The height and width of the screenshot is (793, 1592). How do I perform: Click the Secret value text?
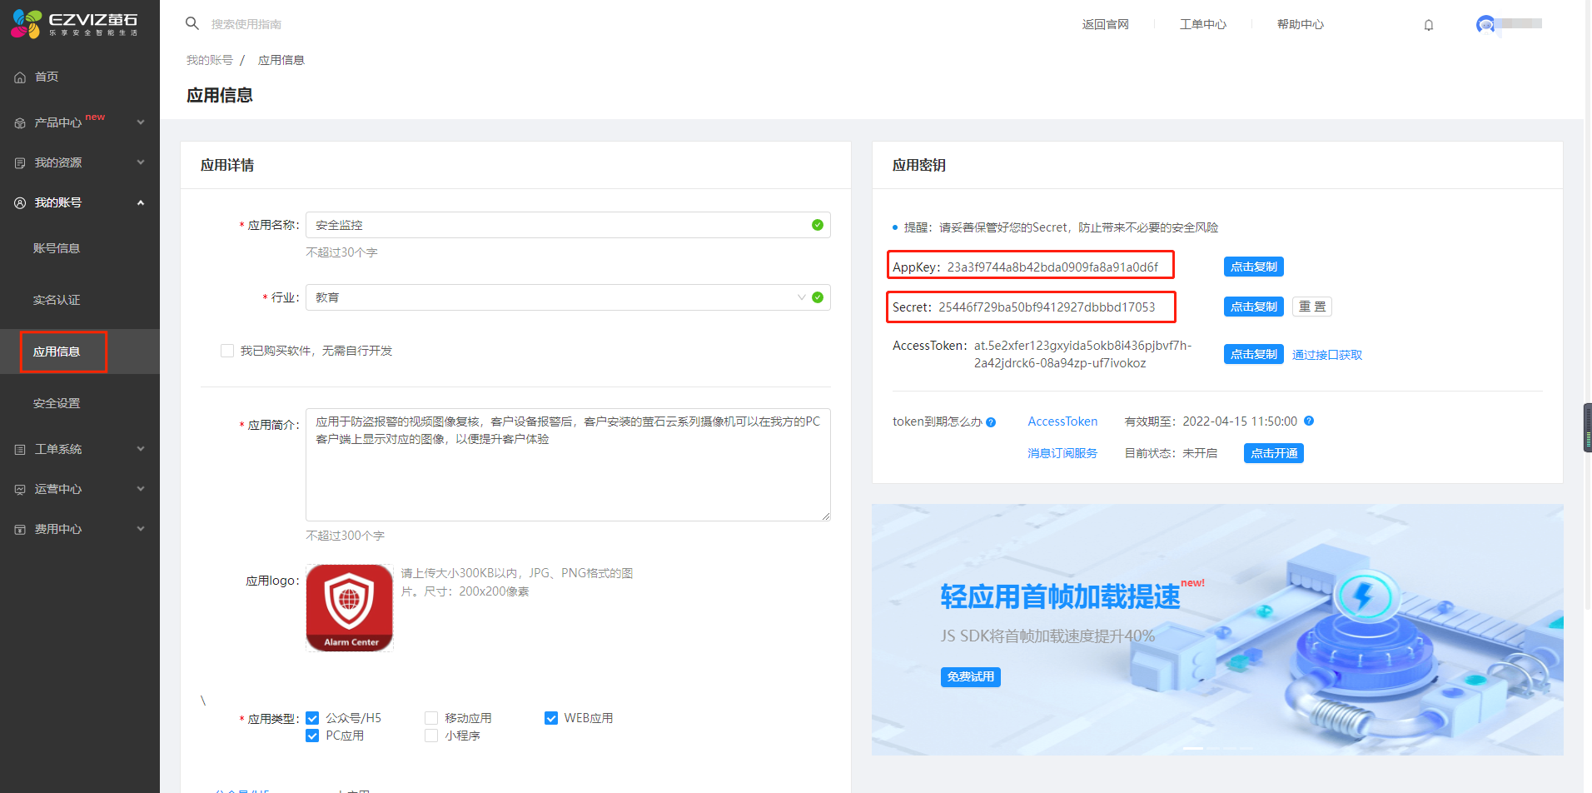point(1047,307)
